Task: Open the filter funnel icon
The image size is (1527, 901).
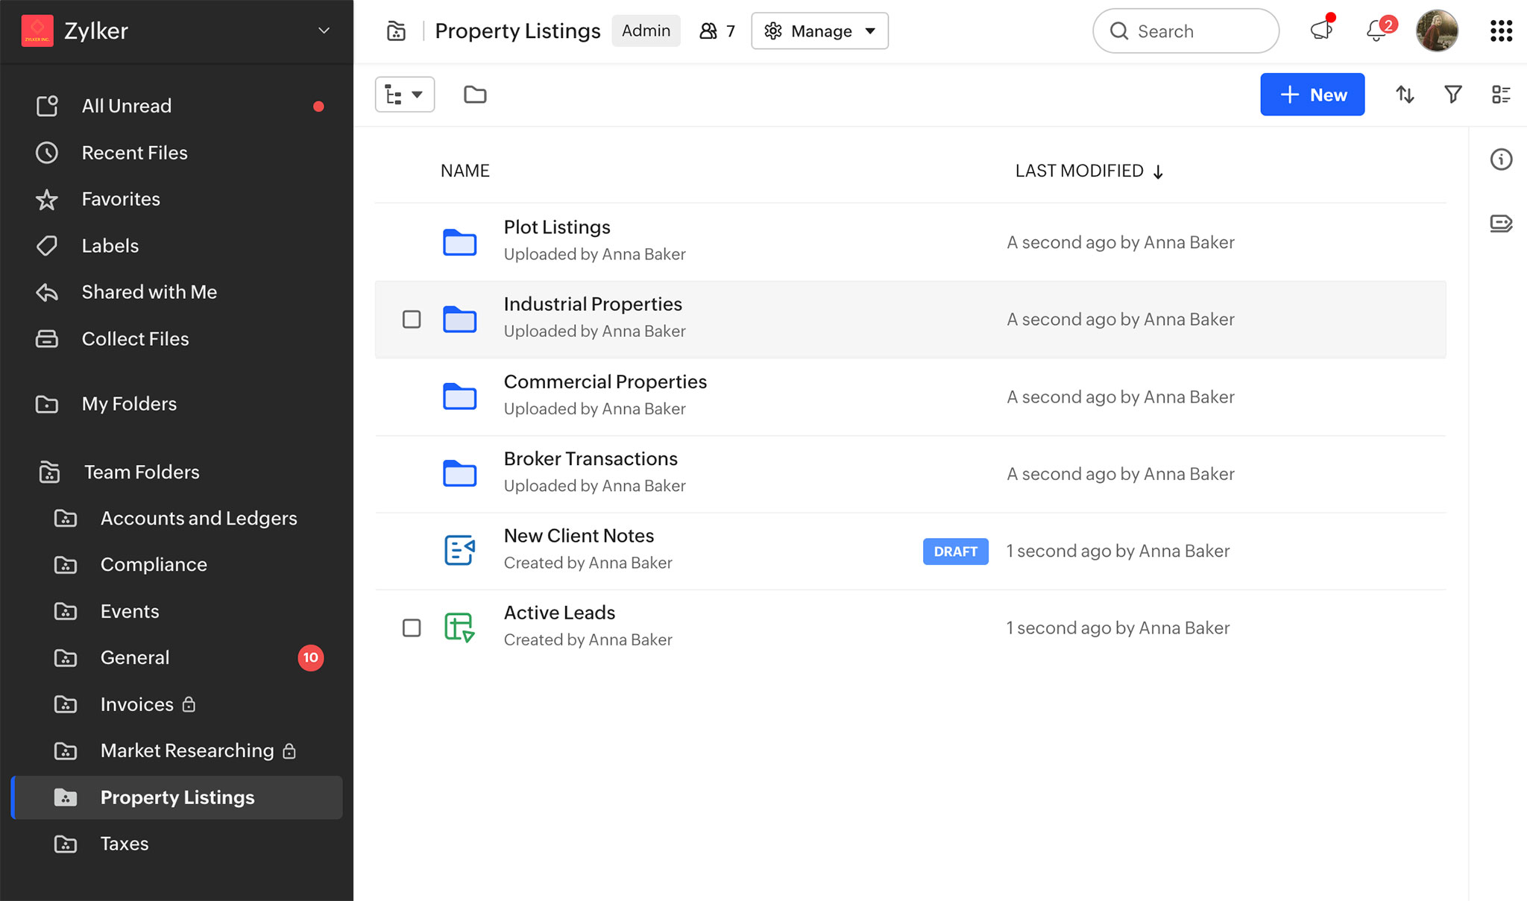Action: [x=1452, y=95]
